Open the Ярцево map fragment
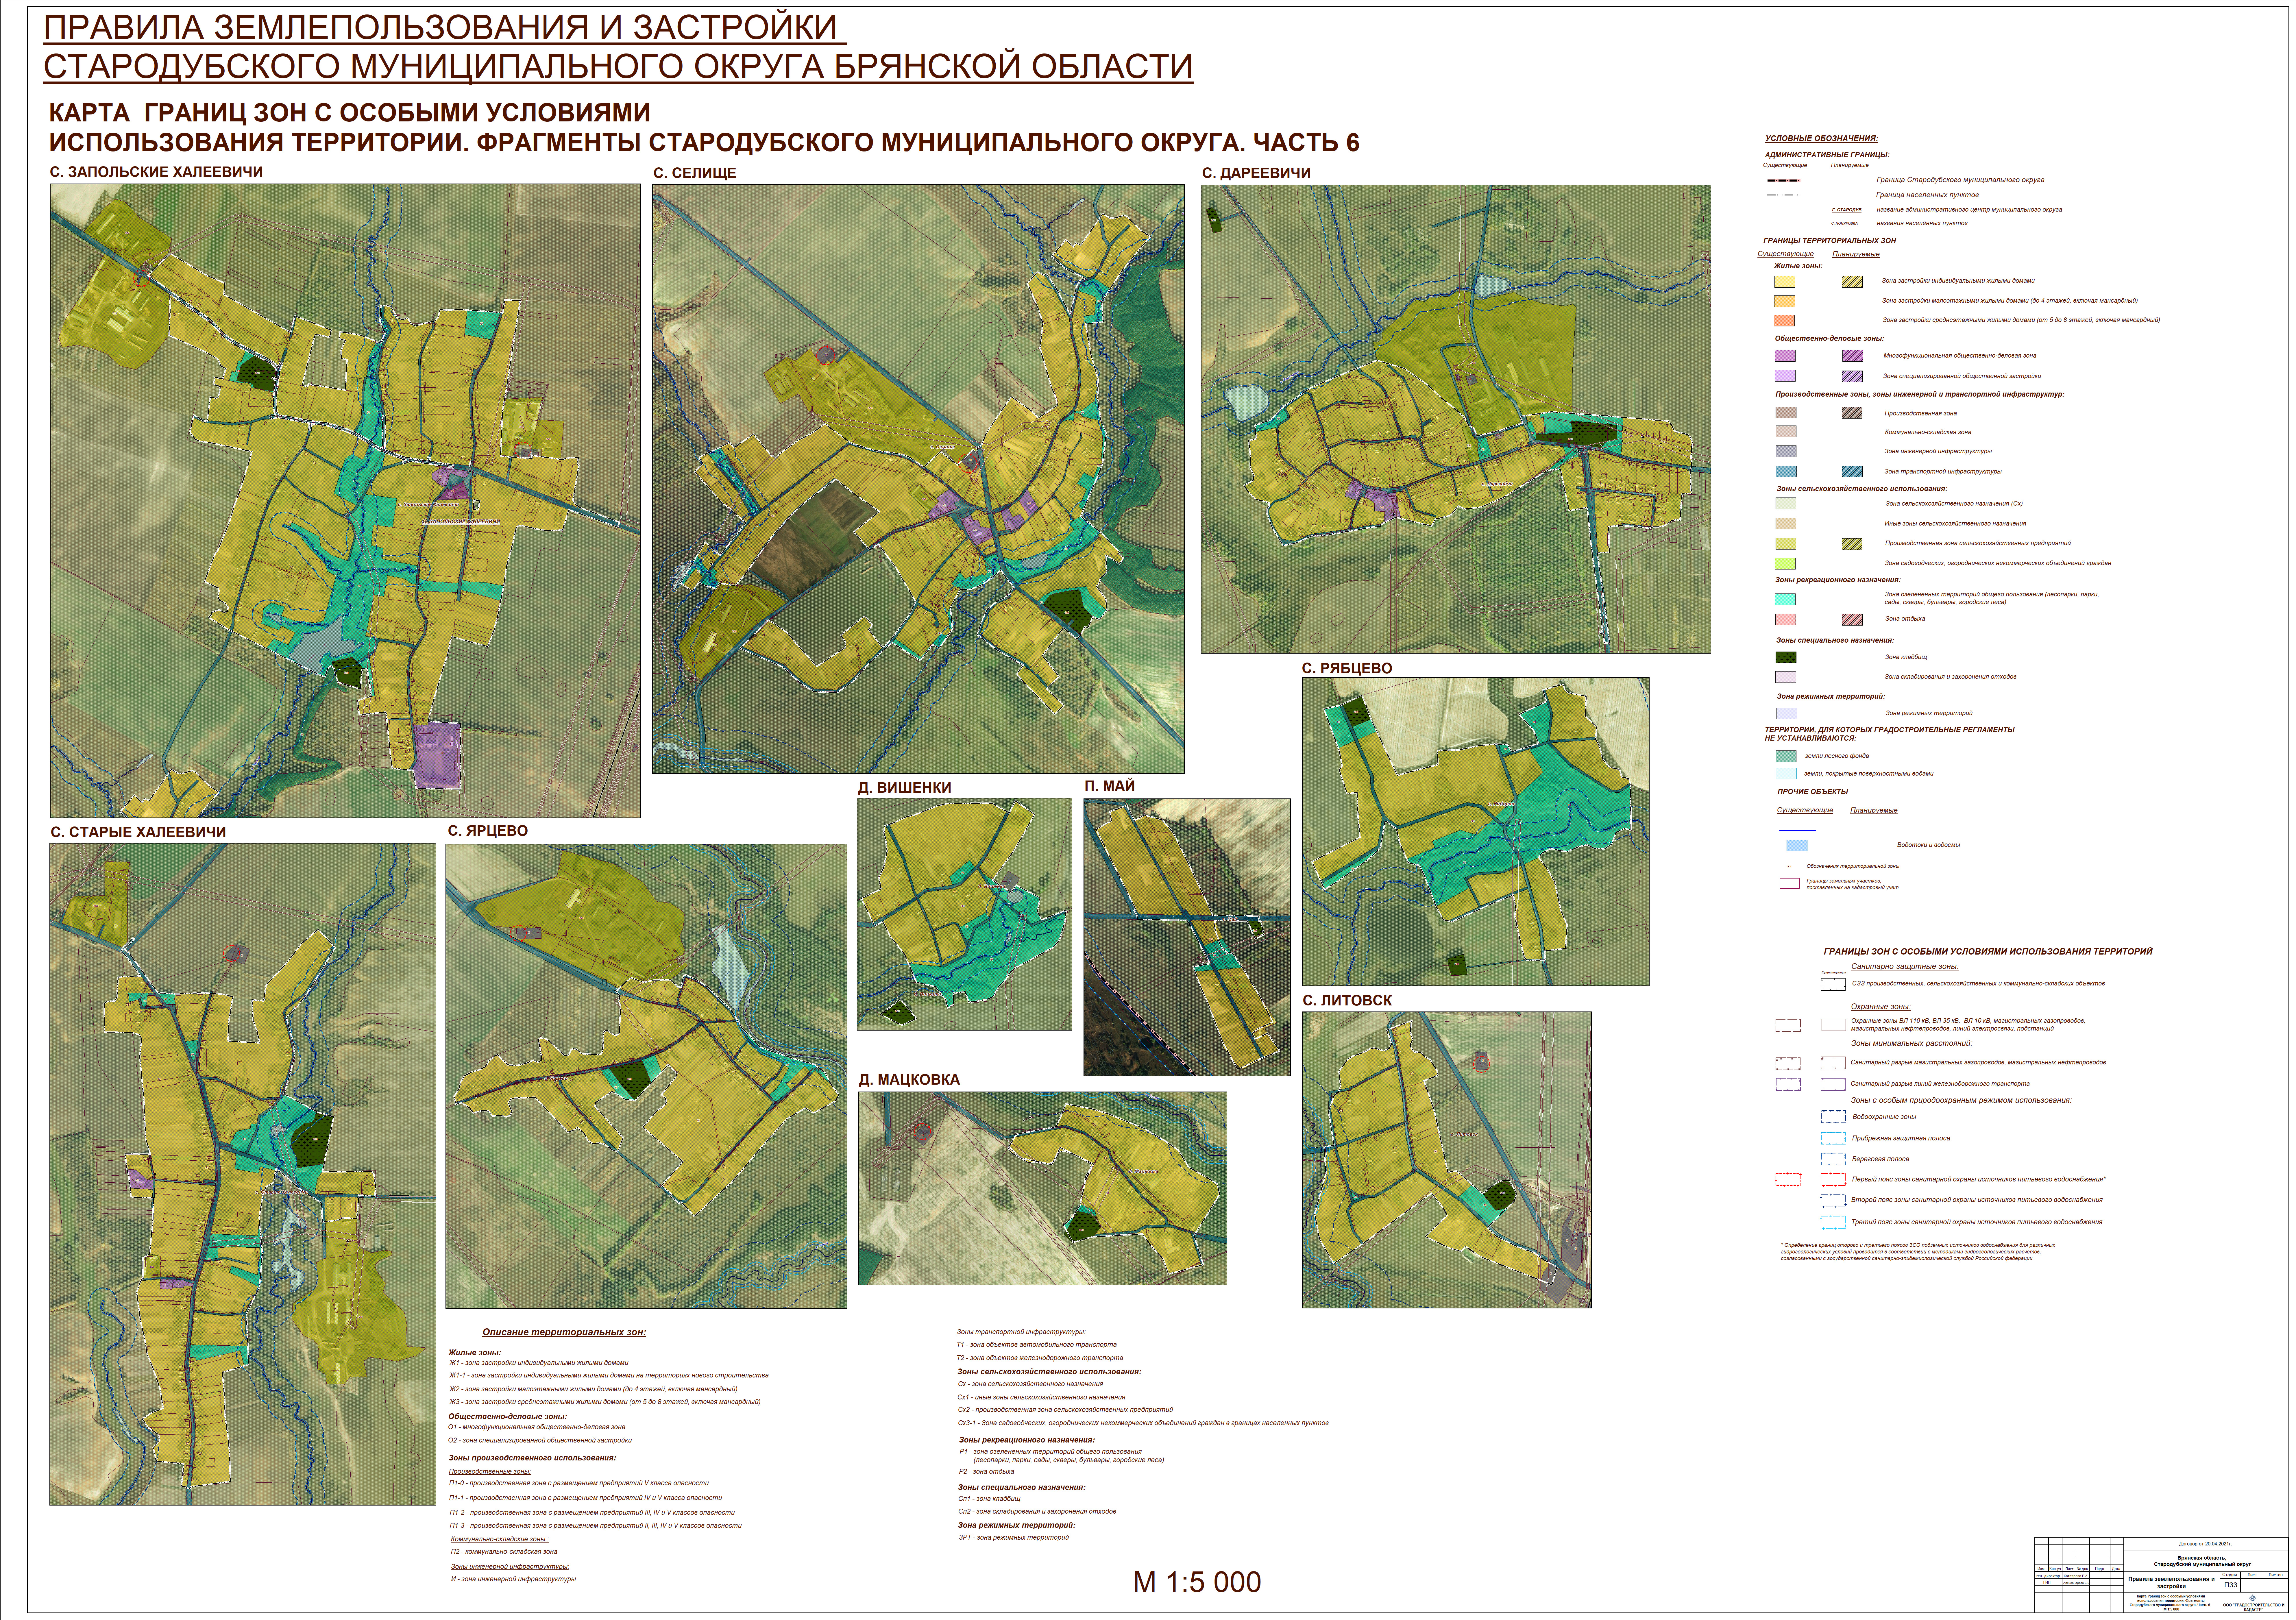This screenshot has width=2296, height=1620. pos(646,1076)
